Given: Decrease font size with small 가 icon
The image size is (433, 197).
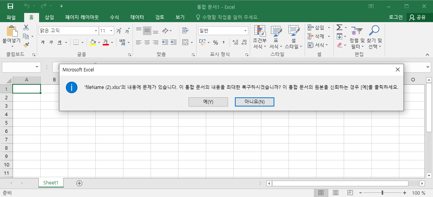Looking at the screenshot, I should click(127, 31).
